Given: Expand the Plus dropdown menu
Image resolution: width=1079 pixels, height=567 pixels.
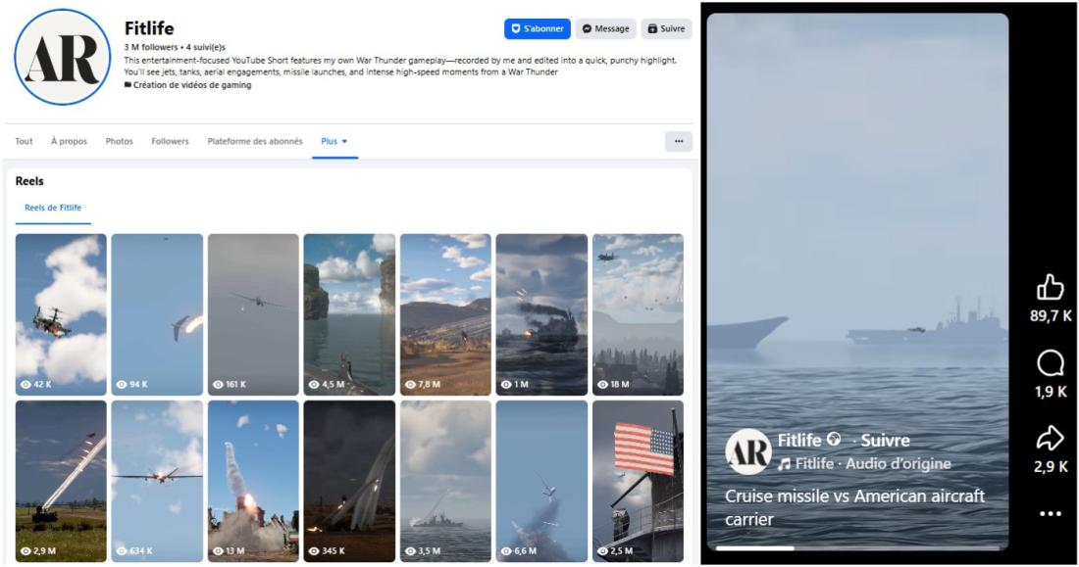Looking at the screenshot, I should click(334, 141).
